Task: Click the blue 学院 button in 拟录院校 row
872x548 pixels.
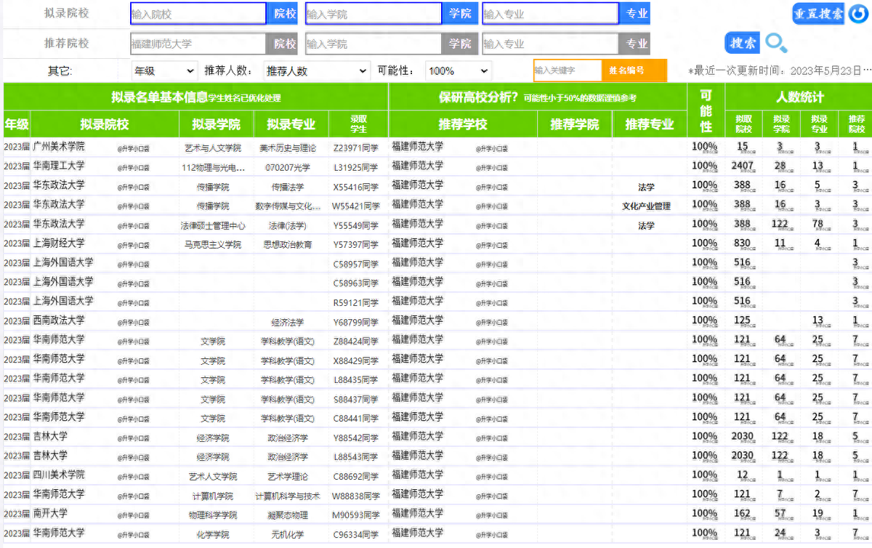Action: 460,14
